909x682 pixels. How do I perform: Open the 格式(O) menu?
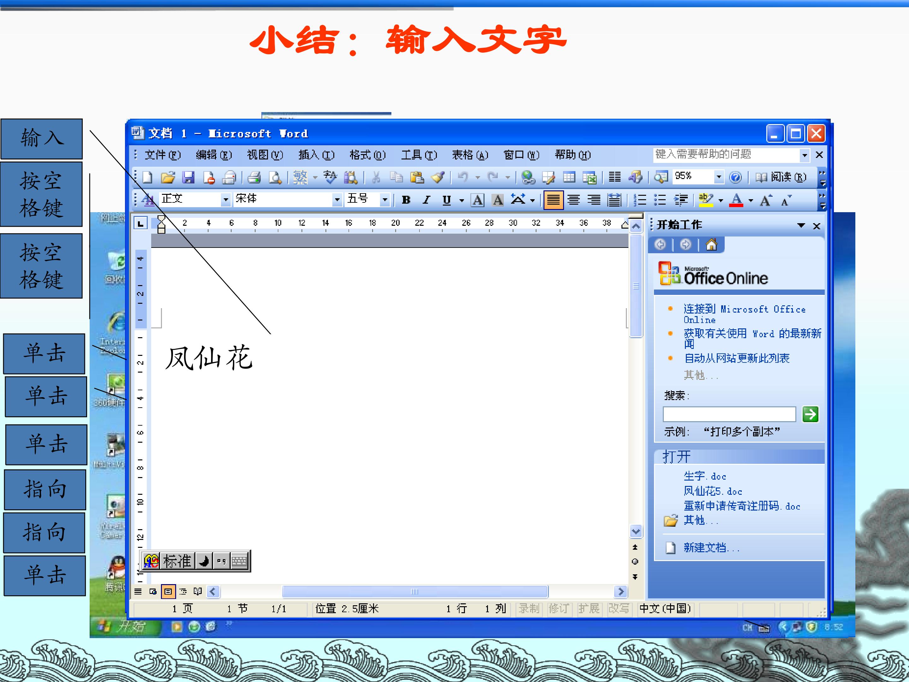pyautogui.click(x=367, y=155)
